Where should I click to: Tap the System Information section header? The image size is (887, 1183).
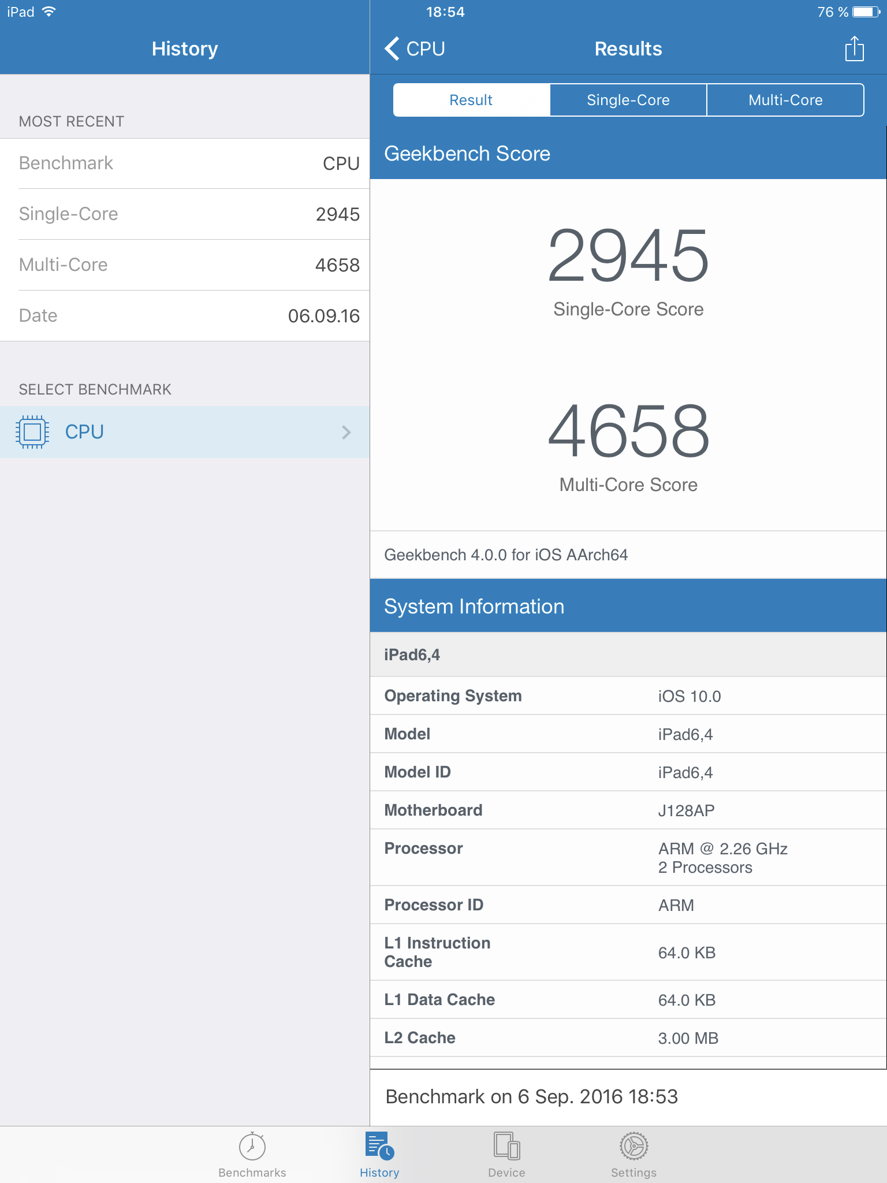point(628,607)
